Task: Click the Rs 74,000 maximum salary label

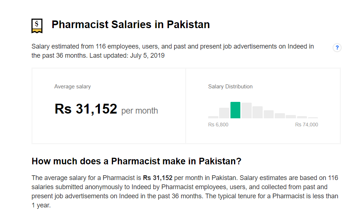Action: tap(307, 125)
